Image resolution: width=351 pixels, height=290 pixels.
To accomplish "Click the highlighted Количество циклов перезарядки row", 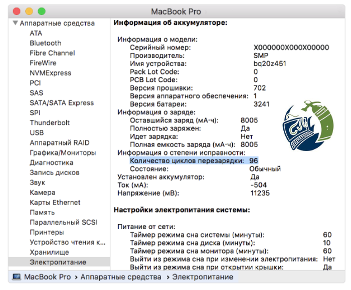I will [194, 160].
